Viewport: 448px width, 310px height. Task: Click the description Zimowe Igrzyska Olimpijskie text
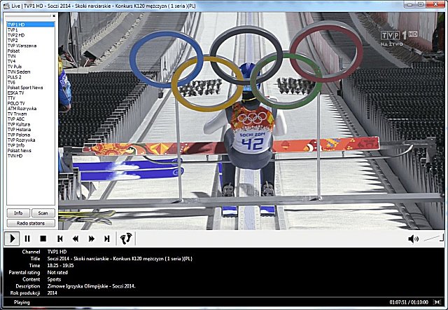pos(91,286)
